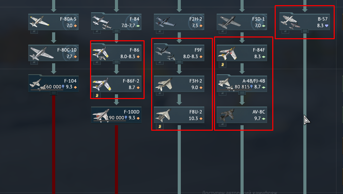
Task: Select the F-86F-2 aircraft card
Action: [116, 84]
